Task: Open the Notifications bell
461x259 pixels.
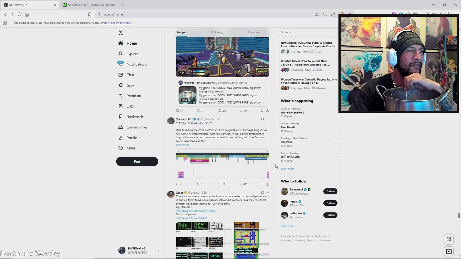Action: pos(133,64)
